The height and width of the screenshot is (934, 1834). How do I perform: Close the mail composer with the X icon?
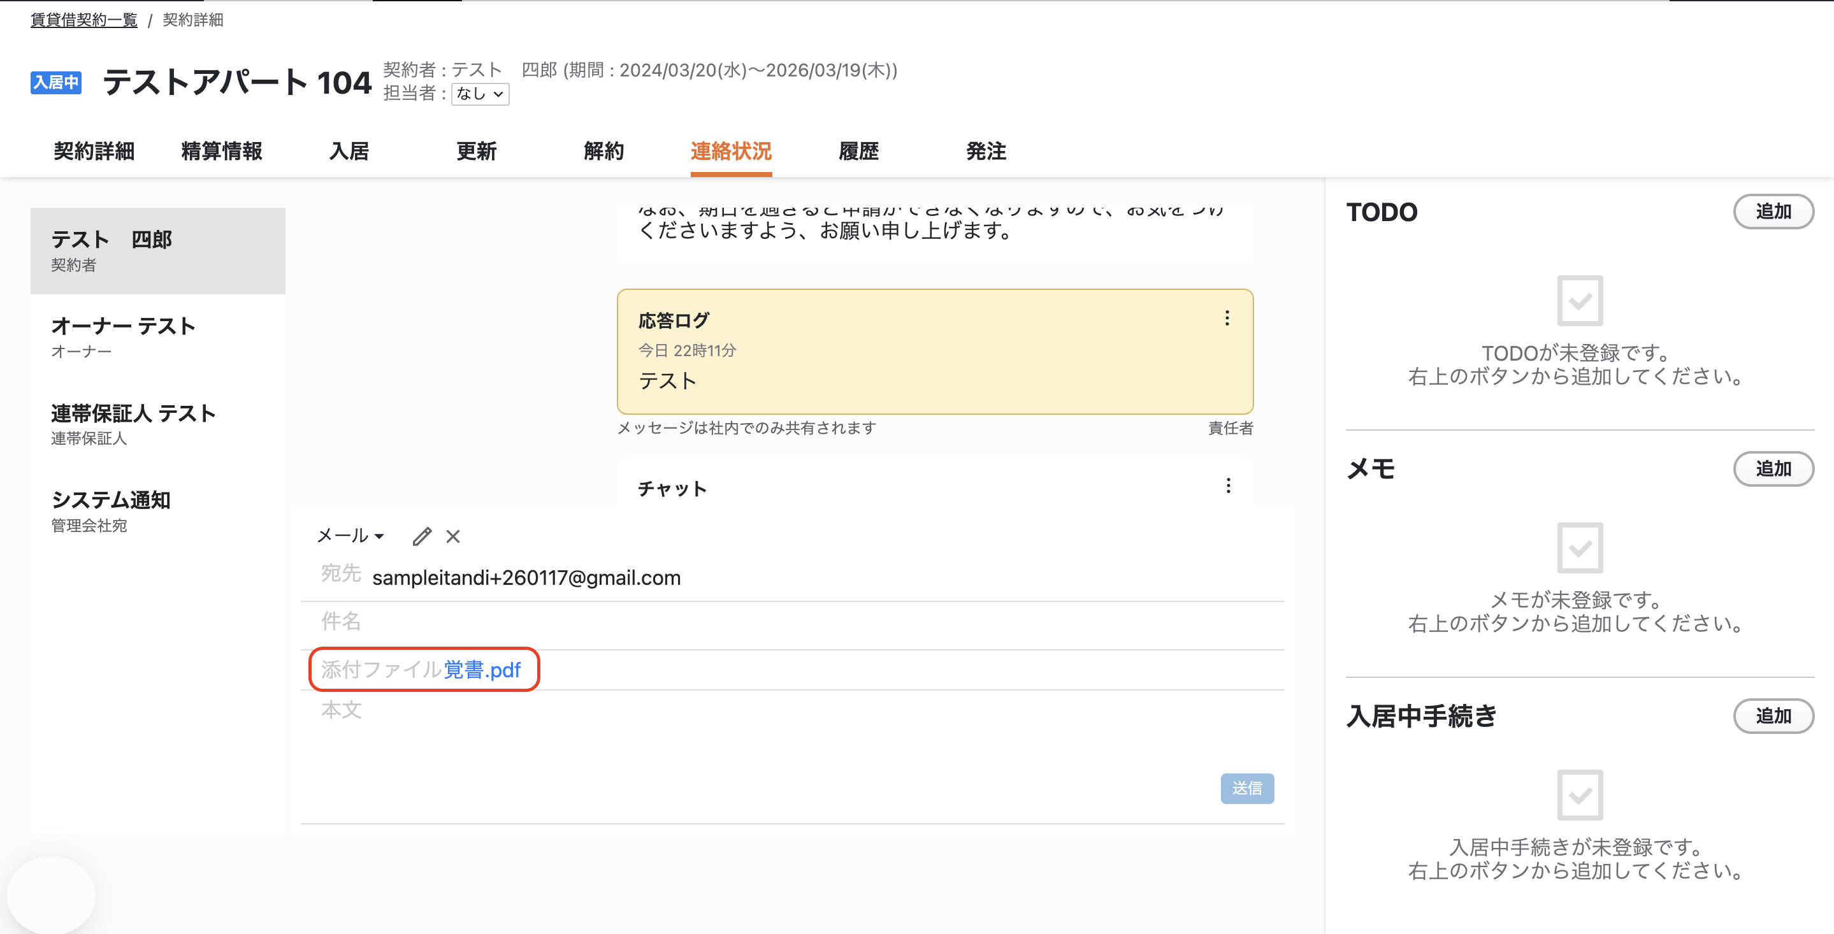pyautogui.click(x=453, y=536)
